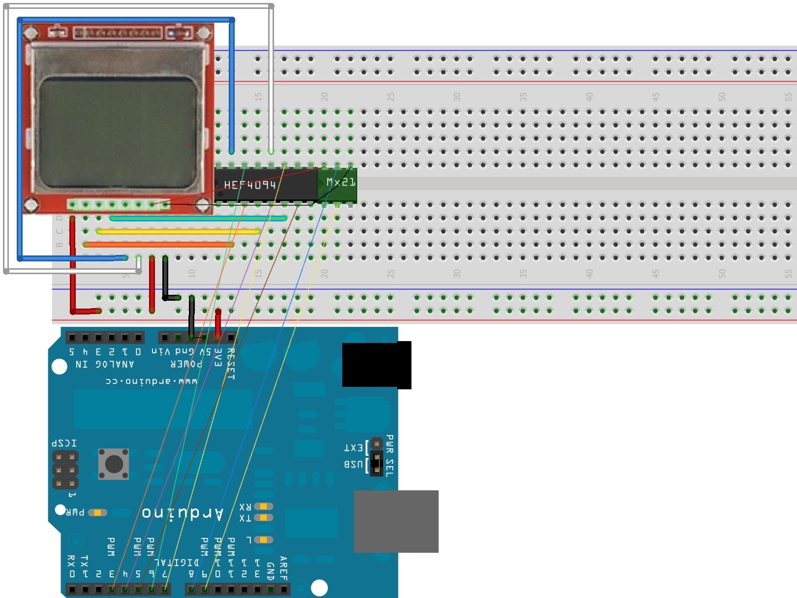
Task: Click the ICSP header pins
Action: (65, 470)
